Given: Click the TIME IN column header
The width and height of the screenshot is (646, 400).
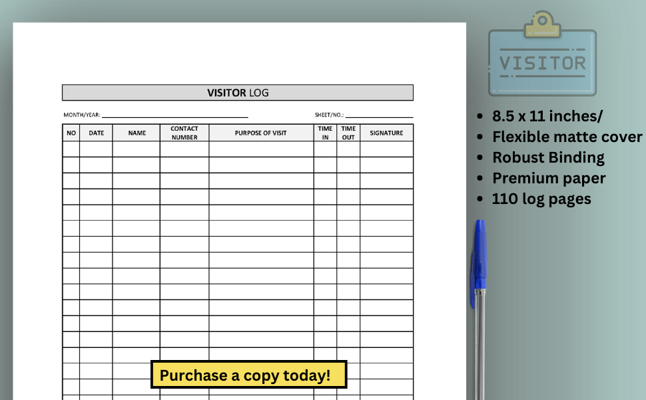Looking at the screenshot, I should pos(325,133).
